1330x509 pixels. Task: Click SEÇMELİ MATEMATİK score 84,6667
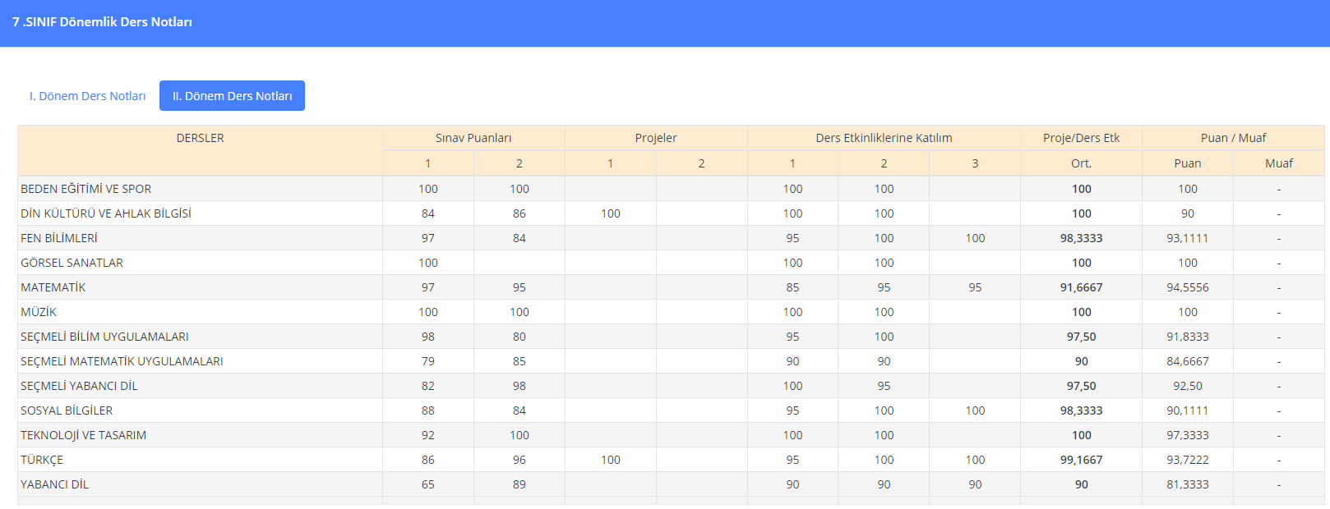coord(1188,361)
